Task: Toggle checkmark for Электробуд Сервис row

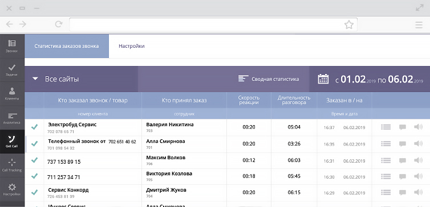Action: pos(34,127)
